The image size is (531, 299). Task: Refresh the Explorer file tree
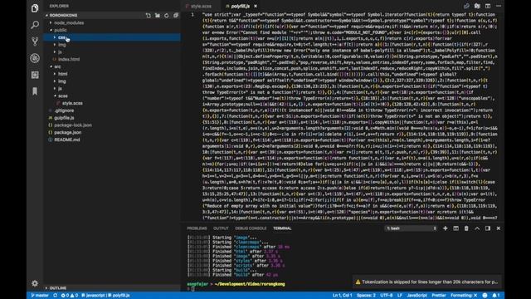167,15
